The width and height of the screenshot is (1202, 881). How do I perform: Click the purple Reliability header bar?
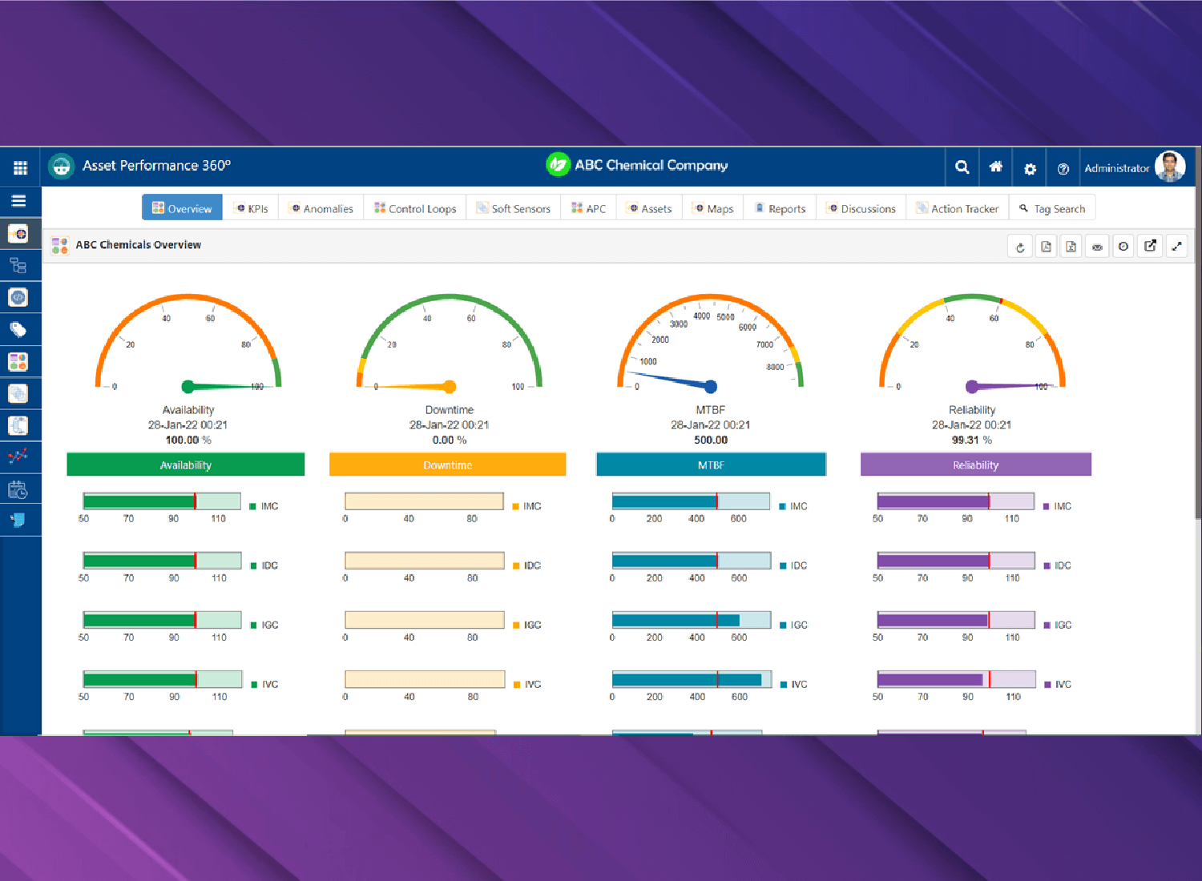[x=975, y=465]
